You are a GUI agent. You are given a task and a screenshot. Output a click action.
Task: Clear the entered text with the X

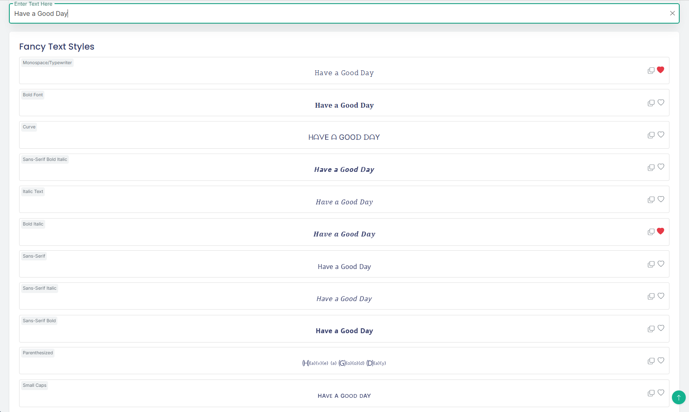click(x=672, y=13)
